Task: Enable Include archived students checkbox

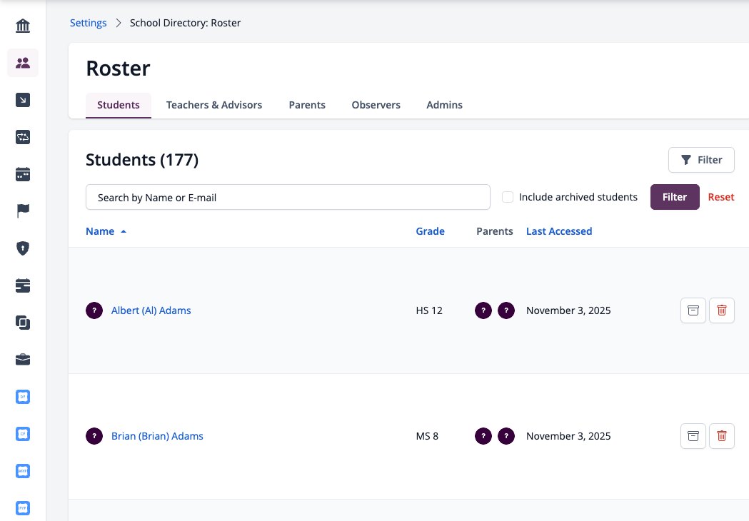Action: (507, 197)
